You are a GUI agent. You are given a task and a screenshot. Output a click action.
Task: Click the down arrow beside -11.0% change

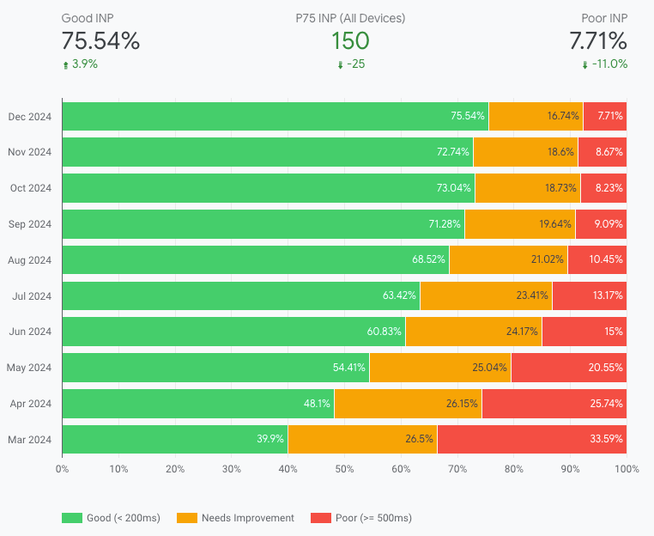[584, 64]
